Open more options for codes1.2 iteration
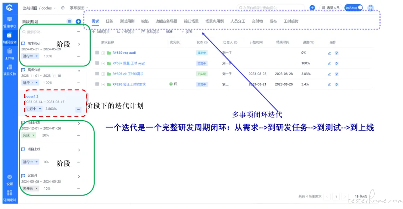 tap(78, 109)
